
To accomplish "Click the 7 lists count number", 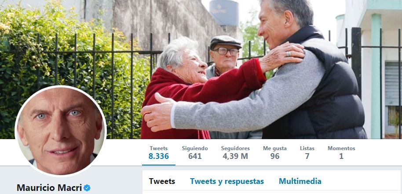I will point(307,156).
